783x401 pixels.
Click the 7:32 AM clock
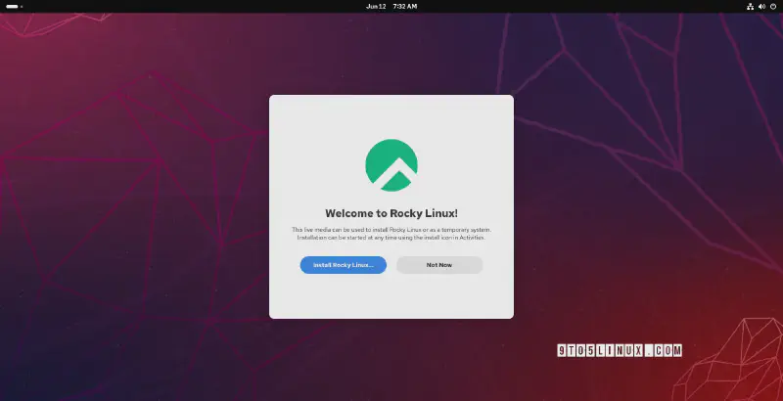coord(405,6)
